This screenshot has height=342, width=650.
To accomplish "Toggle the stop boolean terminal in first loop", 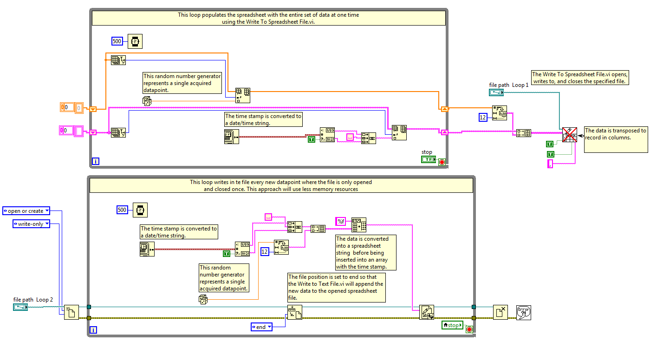I will point(429,159).
